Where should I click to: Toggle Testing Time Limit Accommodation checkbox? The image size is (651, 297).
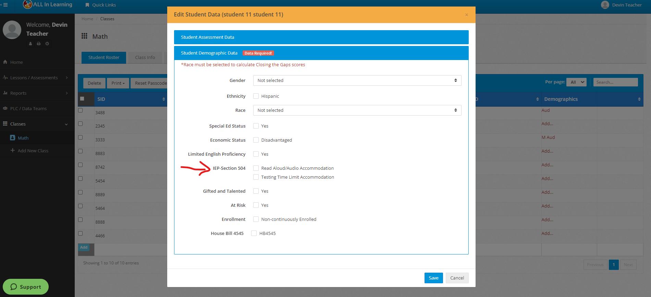click(256, 177)
